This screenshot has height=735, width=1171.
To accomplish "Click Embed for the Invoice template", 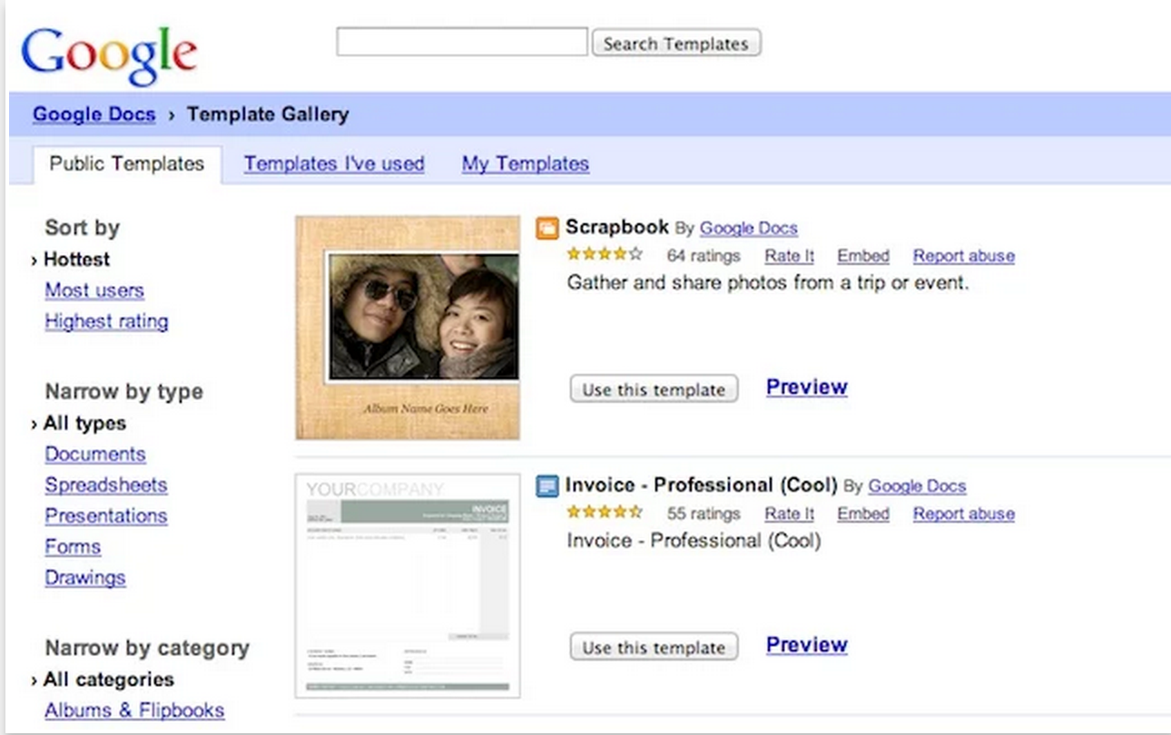I will point(863,514).
